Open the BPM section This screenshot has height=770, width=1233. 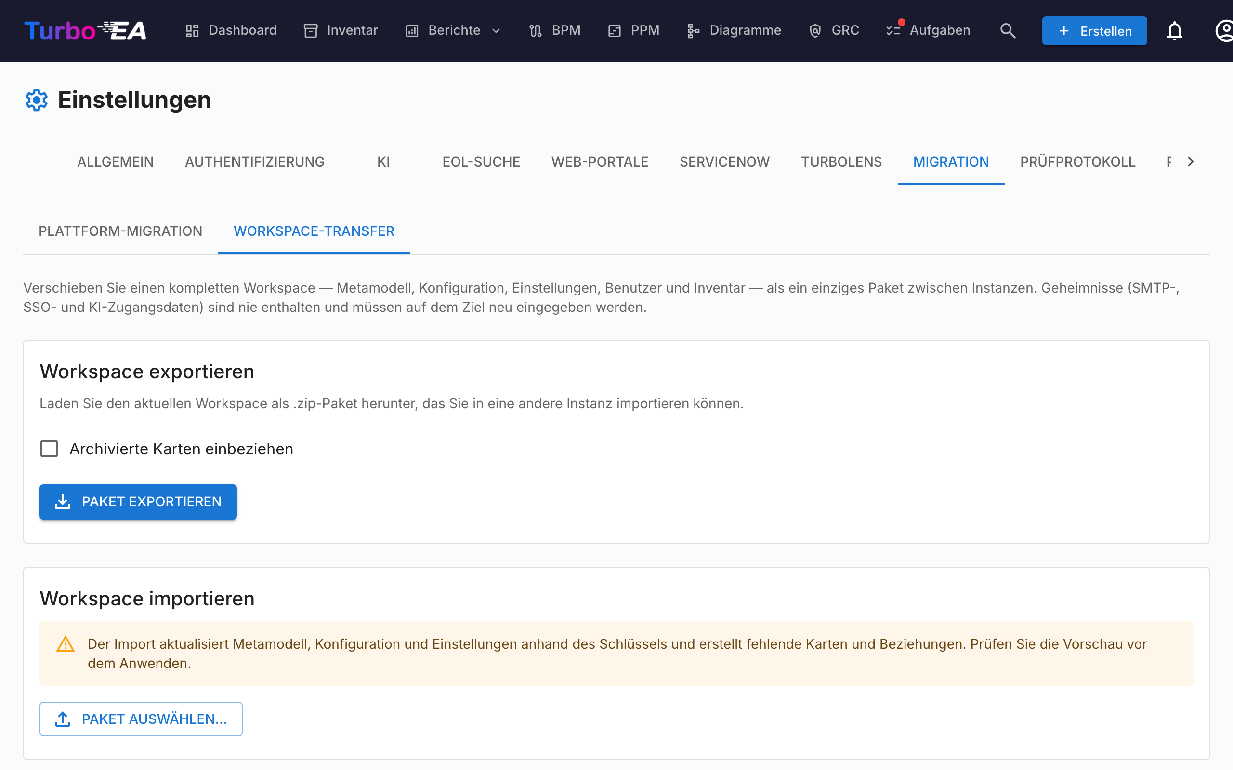pos(555,30)
